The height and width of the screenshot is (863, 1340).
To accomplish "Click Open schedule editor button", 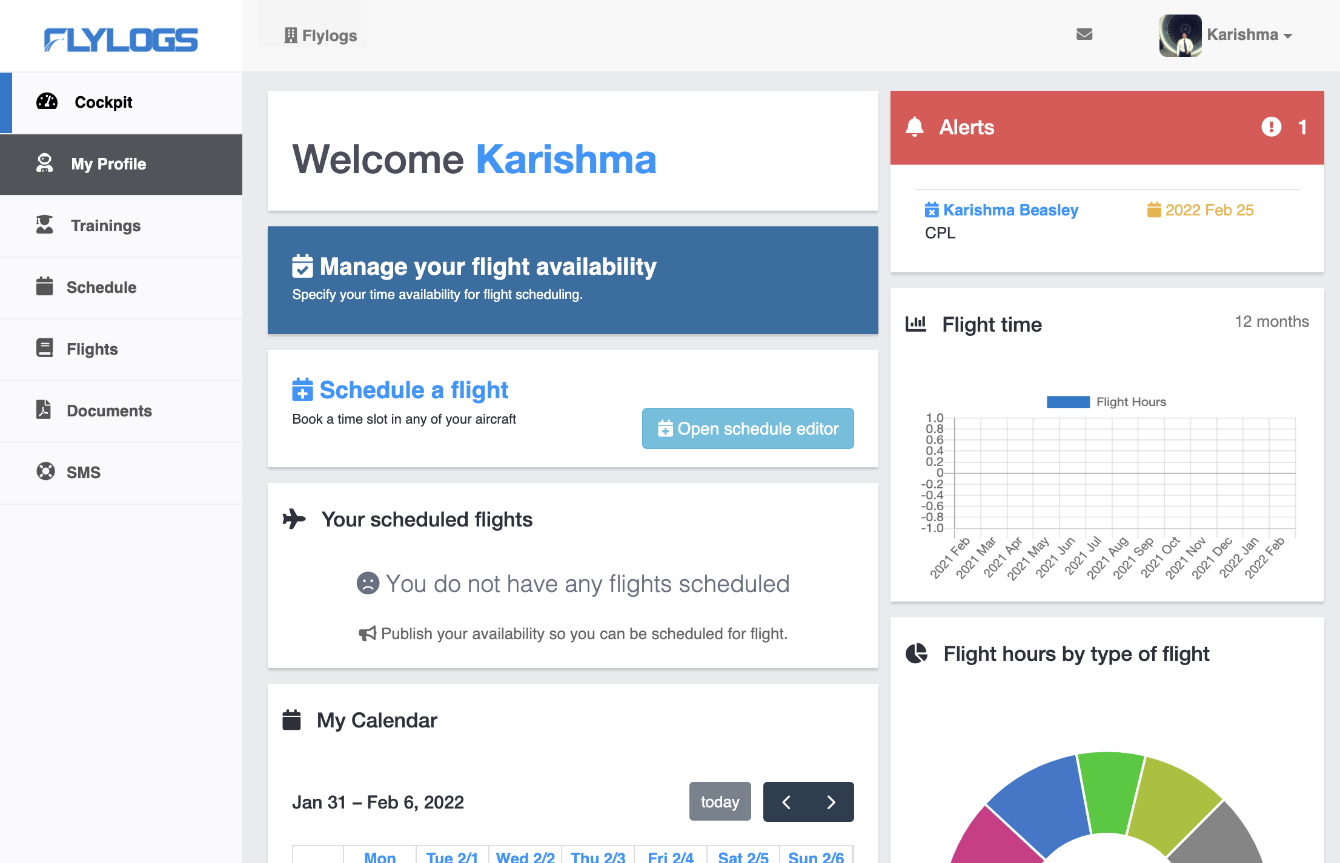I will pos(748,428).
